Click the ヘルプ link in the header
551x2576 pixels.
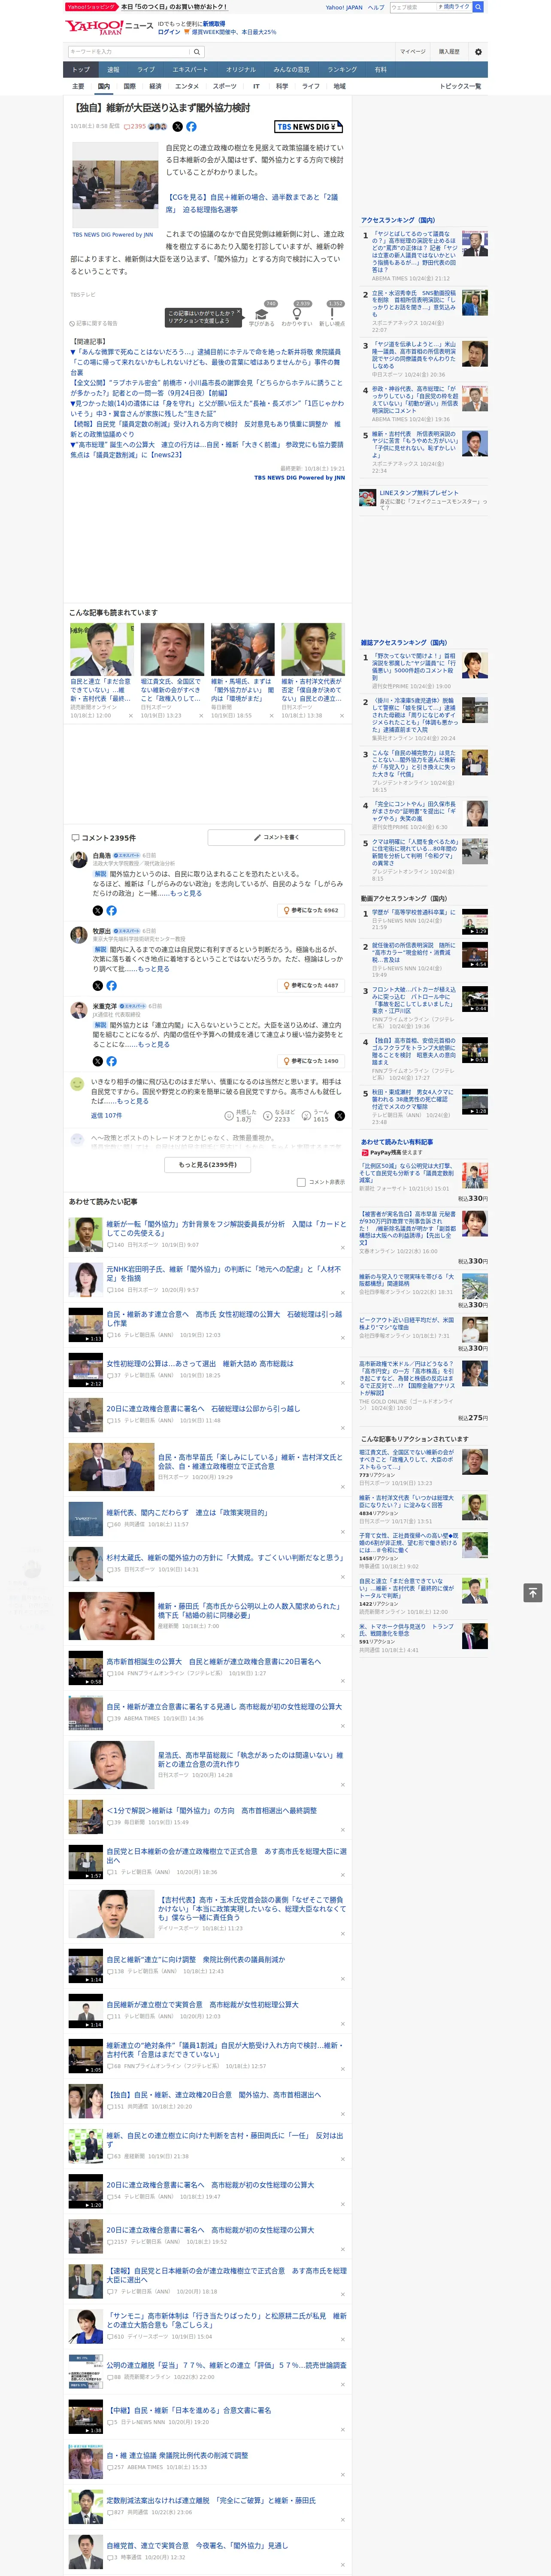(375, 7)
